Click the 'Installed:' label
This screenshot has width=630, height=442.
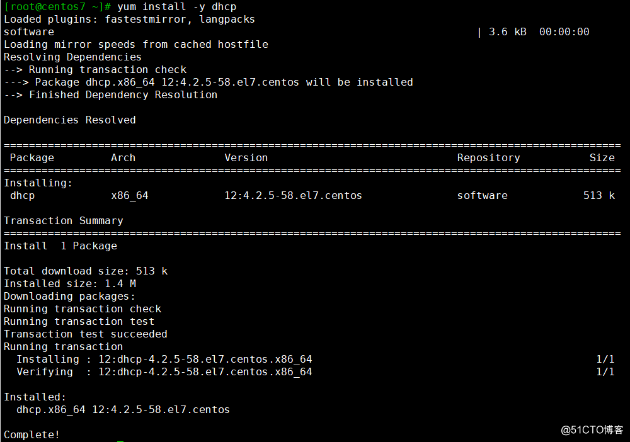pos(35,397)
